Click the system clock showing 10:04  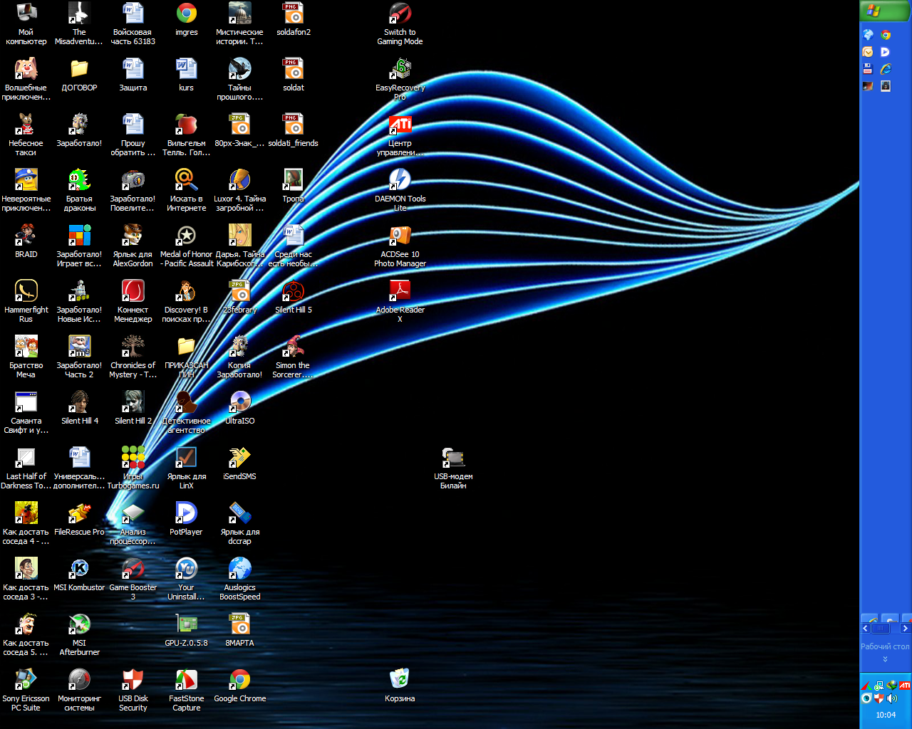point(886,715)
